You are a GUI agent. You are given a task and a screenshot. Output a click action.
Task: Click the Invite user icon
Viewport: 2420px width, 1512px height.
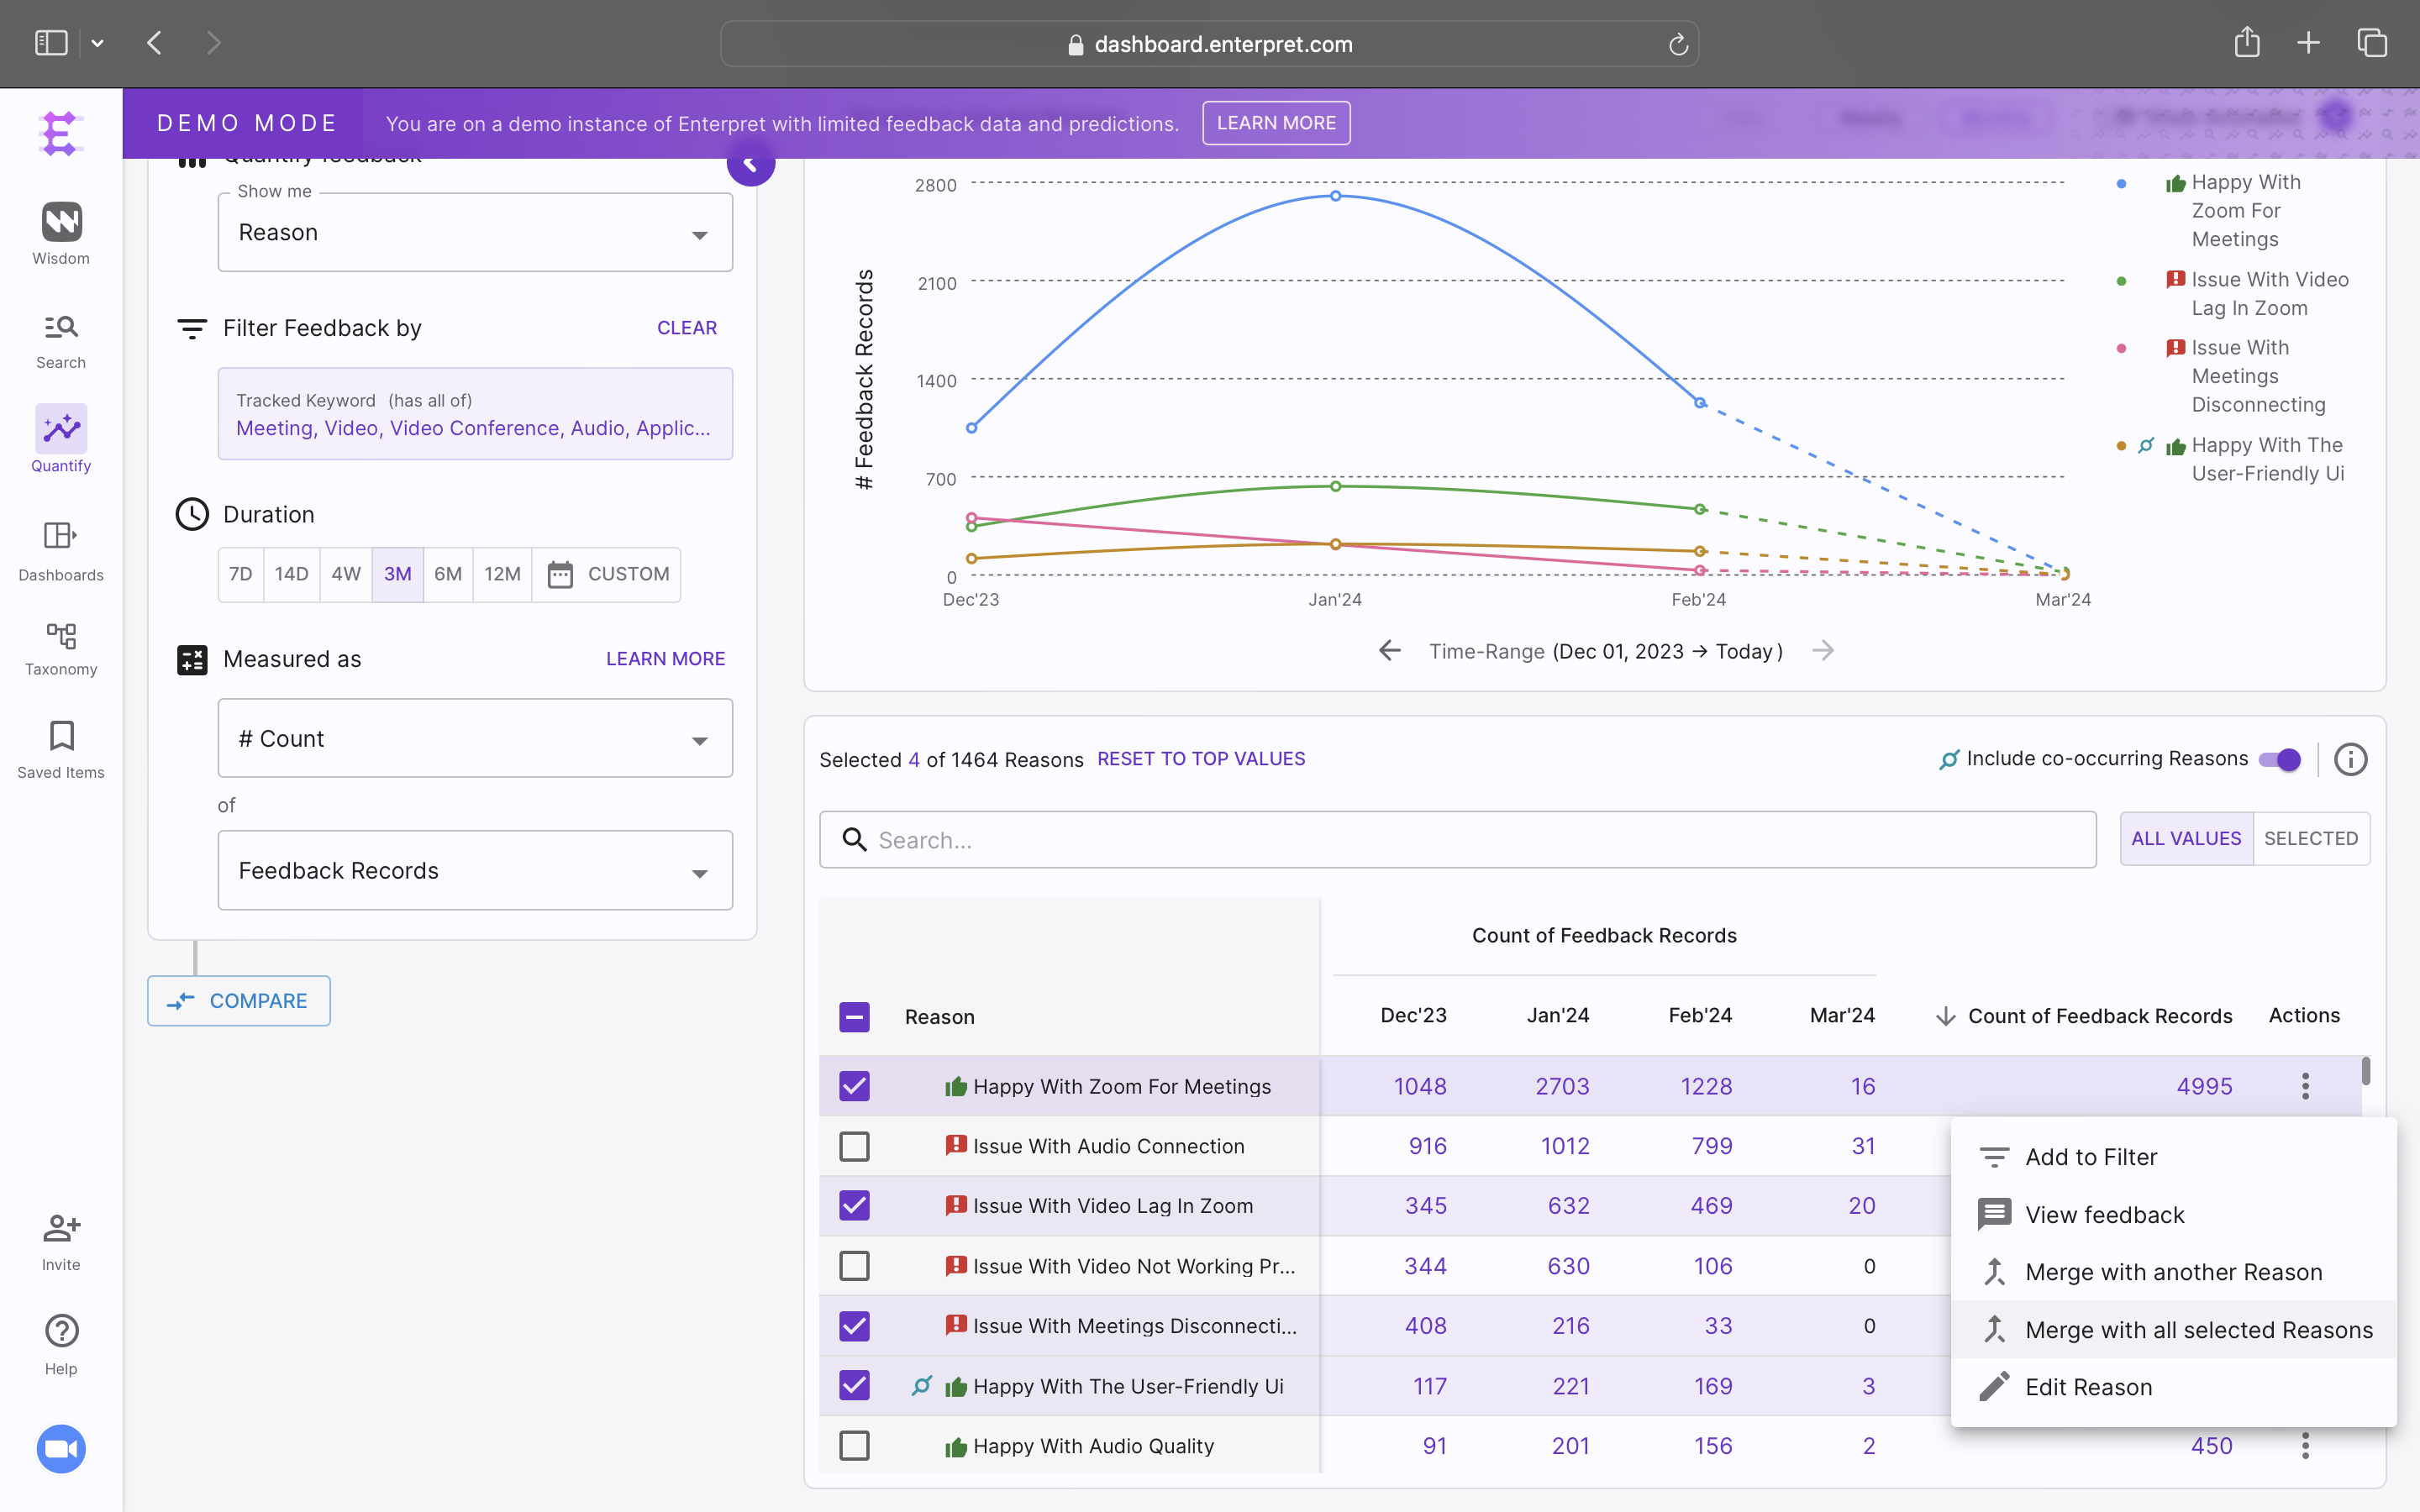click(x=61, y=1228)
